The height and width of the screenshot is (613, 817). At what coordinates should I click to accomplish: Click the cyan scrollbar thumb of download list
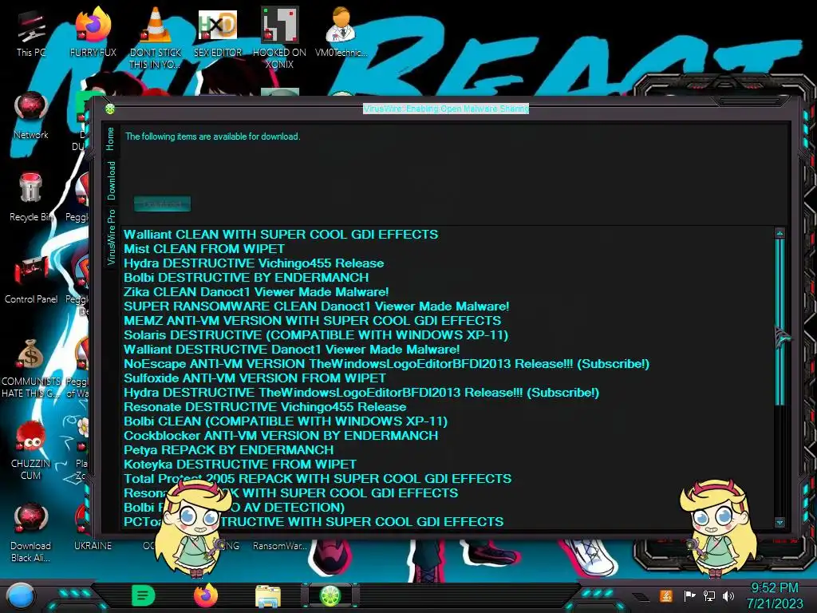pos(780,322)
